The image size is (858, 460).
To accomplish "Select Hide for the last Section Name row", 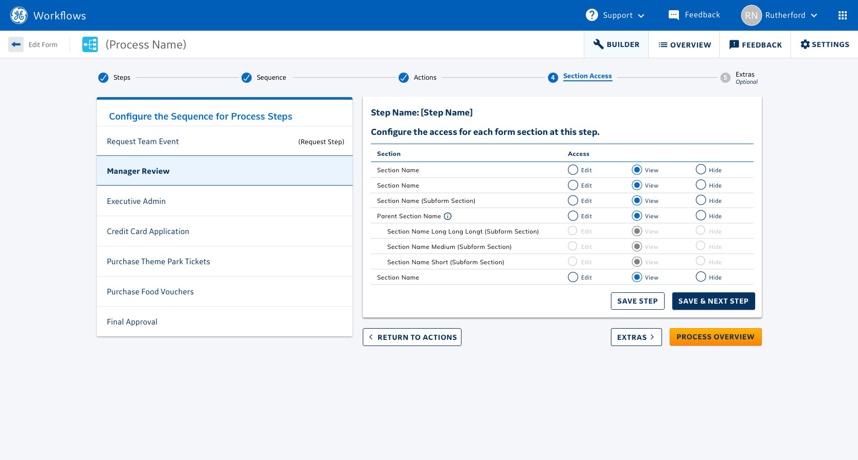I will click(701, 277).
